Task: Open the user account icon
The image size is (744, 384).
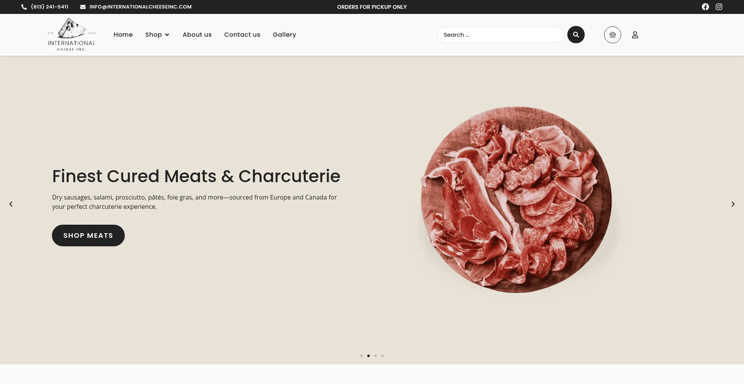Action: coord(635,35)
